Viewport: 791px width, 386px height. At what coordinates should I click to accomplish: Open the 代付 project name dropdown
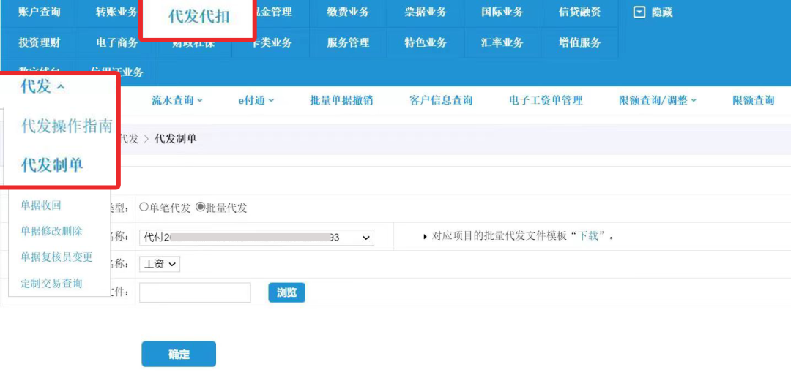(x=257, y=238)
